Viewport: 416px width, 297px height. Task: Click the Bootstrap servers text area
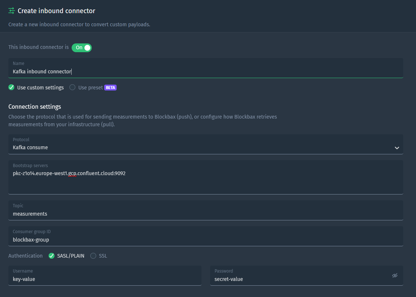[205, 177]
